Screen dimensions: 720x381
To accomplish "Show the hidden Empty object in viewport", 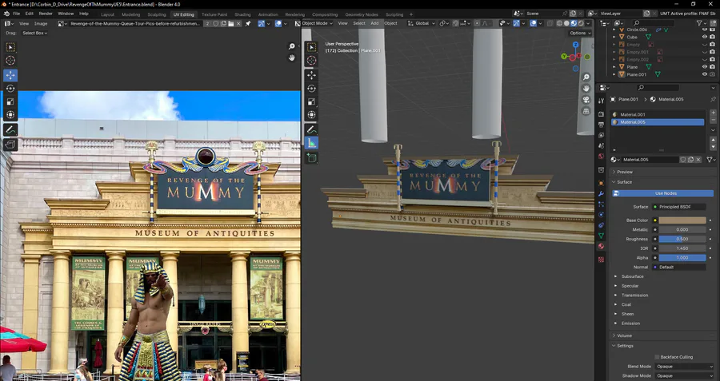I will coord(705,45).
